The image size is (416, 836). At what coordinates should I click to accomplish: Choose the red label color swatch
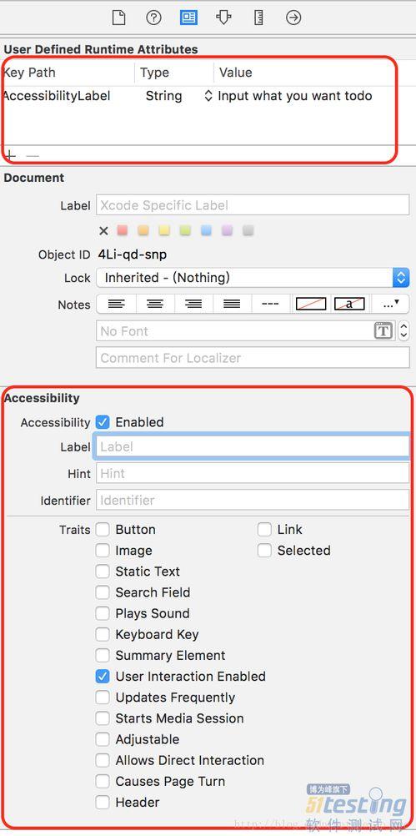(123, 230)
